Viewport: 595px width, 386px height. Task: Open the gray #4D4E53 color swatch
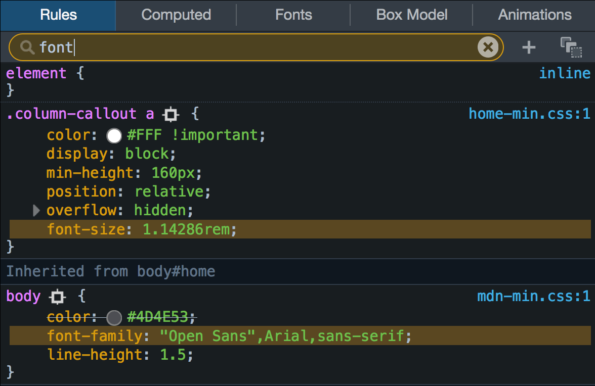click(x=114, y=318)
